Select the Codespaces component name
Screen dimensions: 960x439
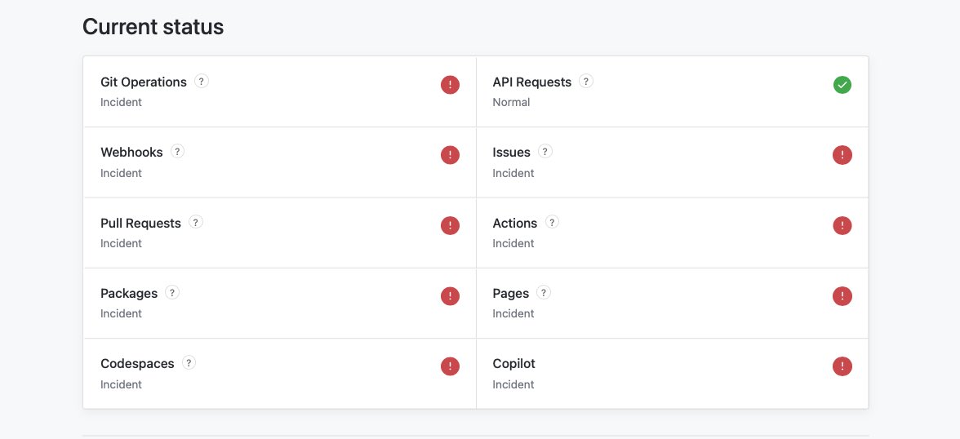click(x=137, y=364)
